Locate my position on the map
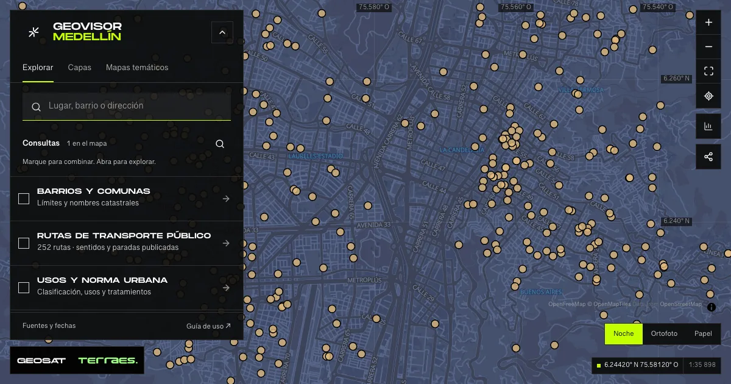Image resolution: width=731 pixels, height=384 pixels. tap(708, 96)
